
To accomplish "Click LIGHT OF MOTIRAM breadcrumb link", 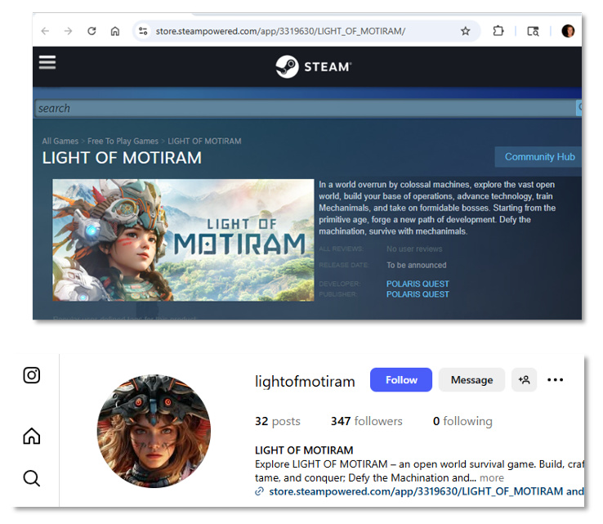I will [204, 141].
